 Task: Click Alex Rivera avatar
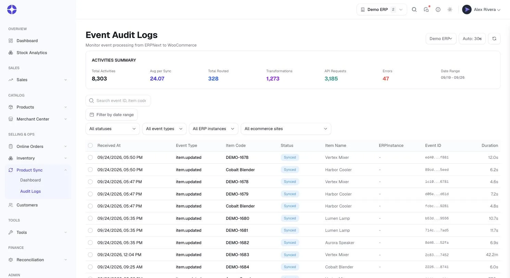[467, 10]
